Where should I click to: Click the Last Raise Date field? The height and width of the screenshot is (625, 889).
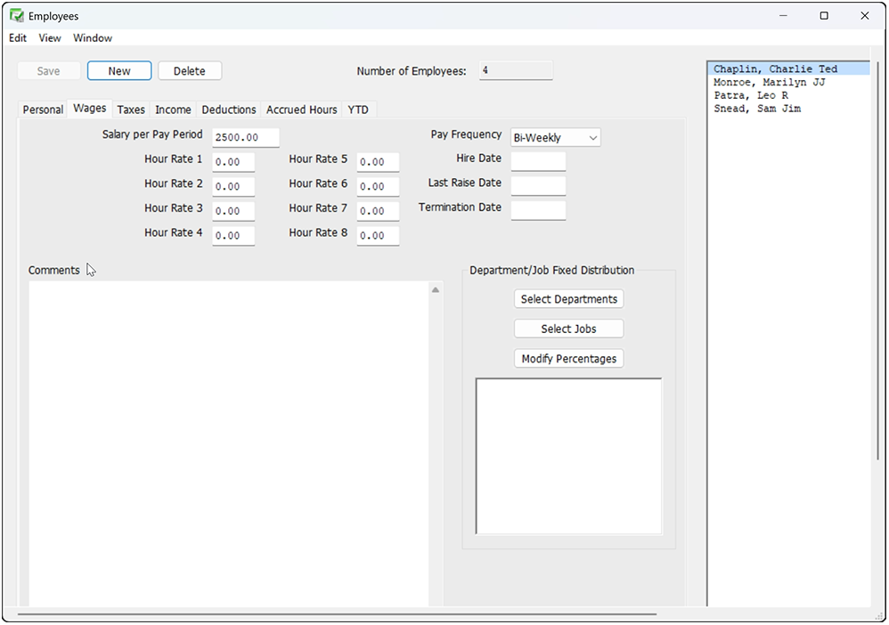pos(539,186)
